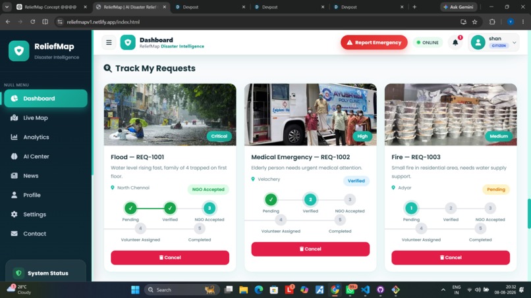Click step 1 Pending circle on Fire card
The height and width of the screenshot is (298, 531).
point(411,208)
